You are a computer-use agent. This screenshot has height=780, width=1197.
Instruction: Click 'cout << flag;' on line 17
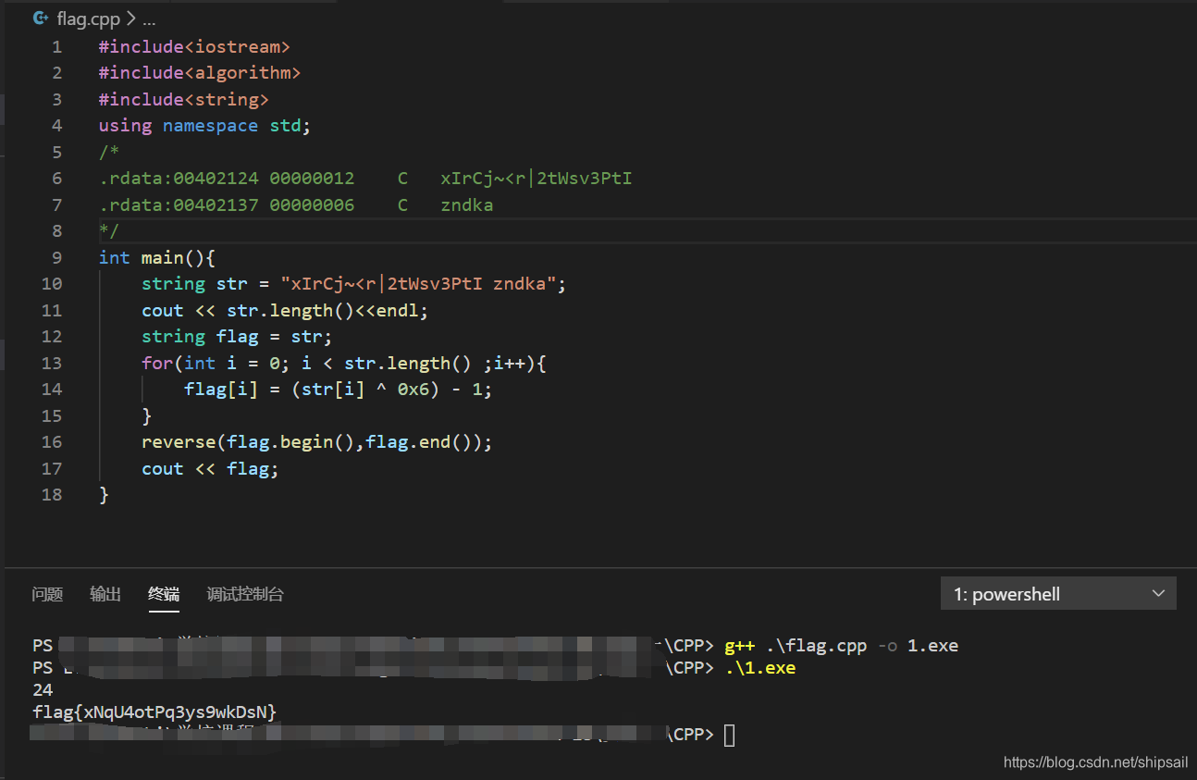click(x=210, y=469)
